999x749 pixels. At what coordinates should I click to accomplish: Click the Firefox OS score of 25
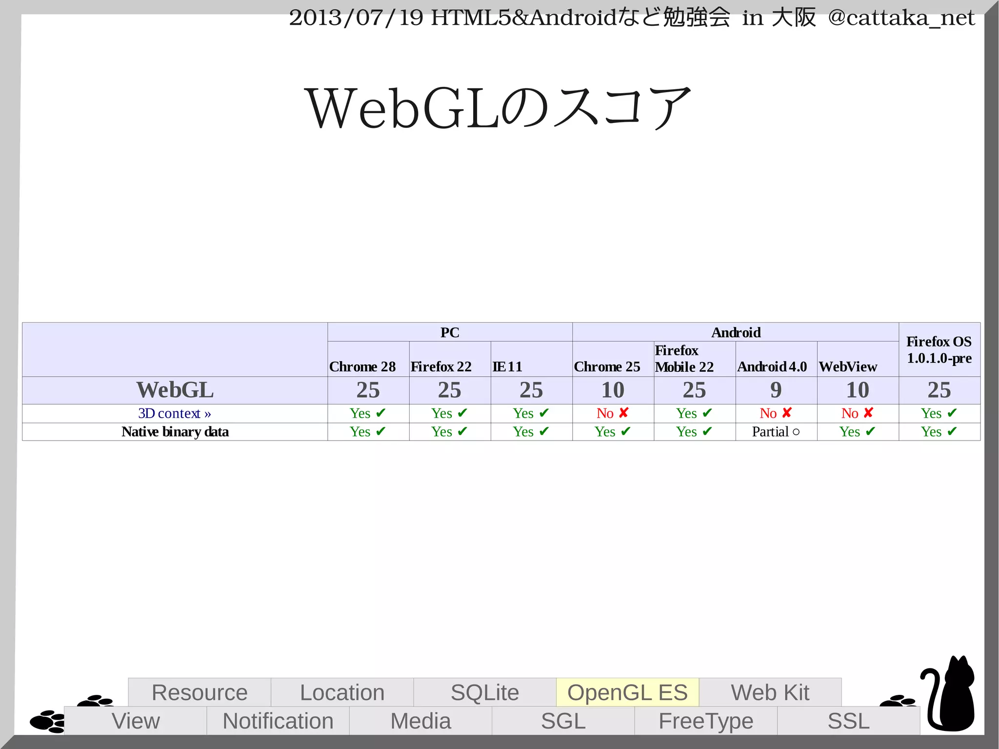(939, 390)
